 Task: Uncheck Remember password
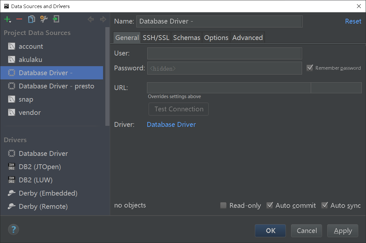[310, 68]
